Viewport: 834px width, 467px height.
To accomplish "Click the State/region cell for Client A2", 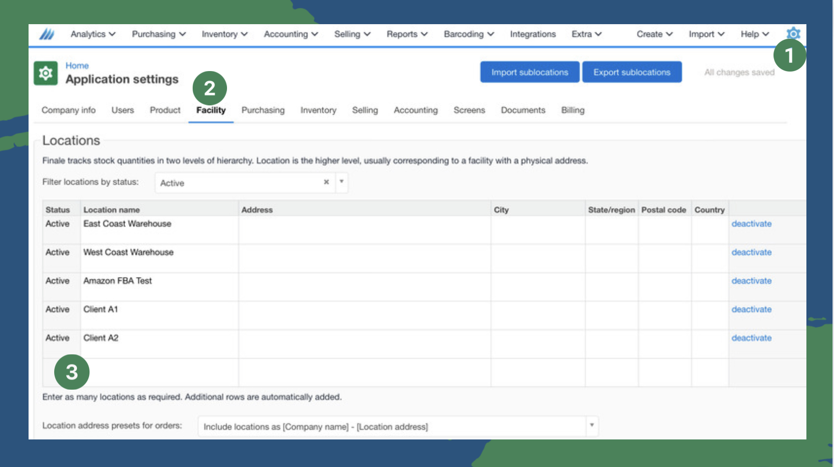I will (612, 344).
